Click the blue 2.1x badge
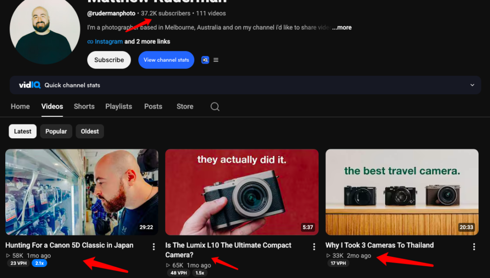This screenshot has height=278, width=490. pyautogui.click(x=39, y=263)
